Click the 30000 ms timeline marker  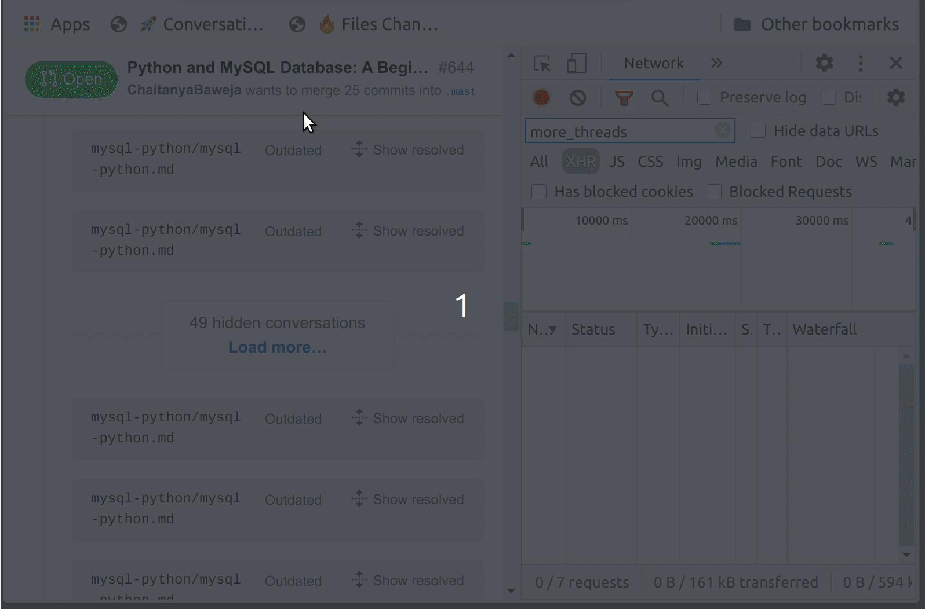pos(821,221)
